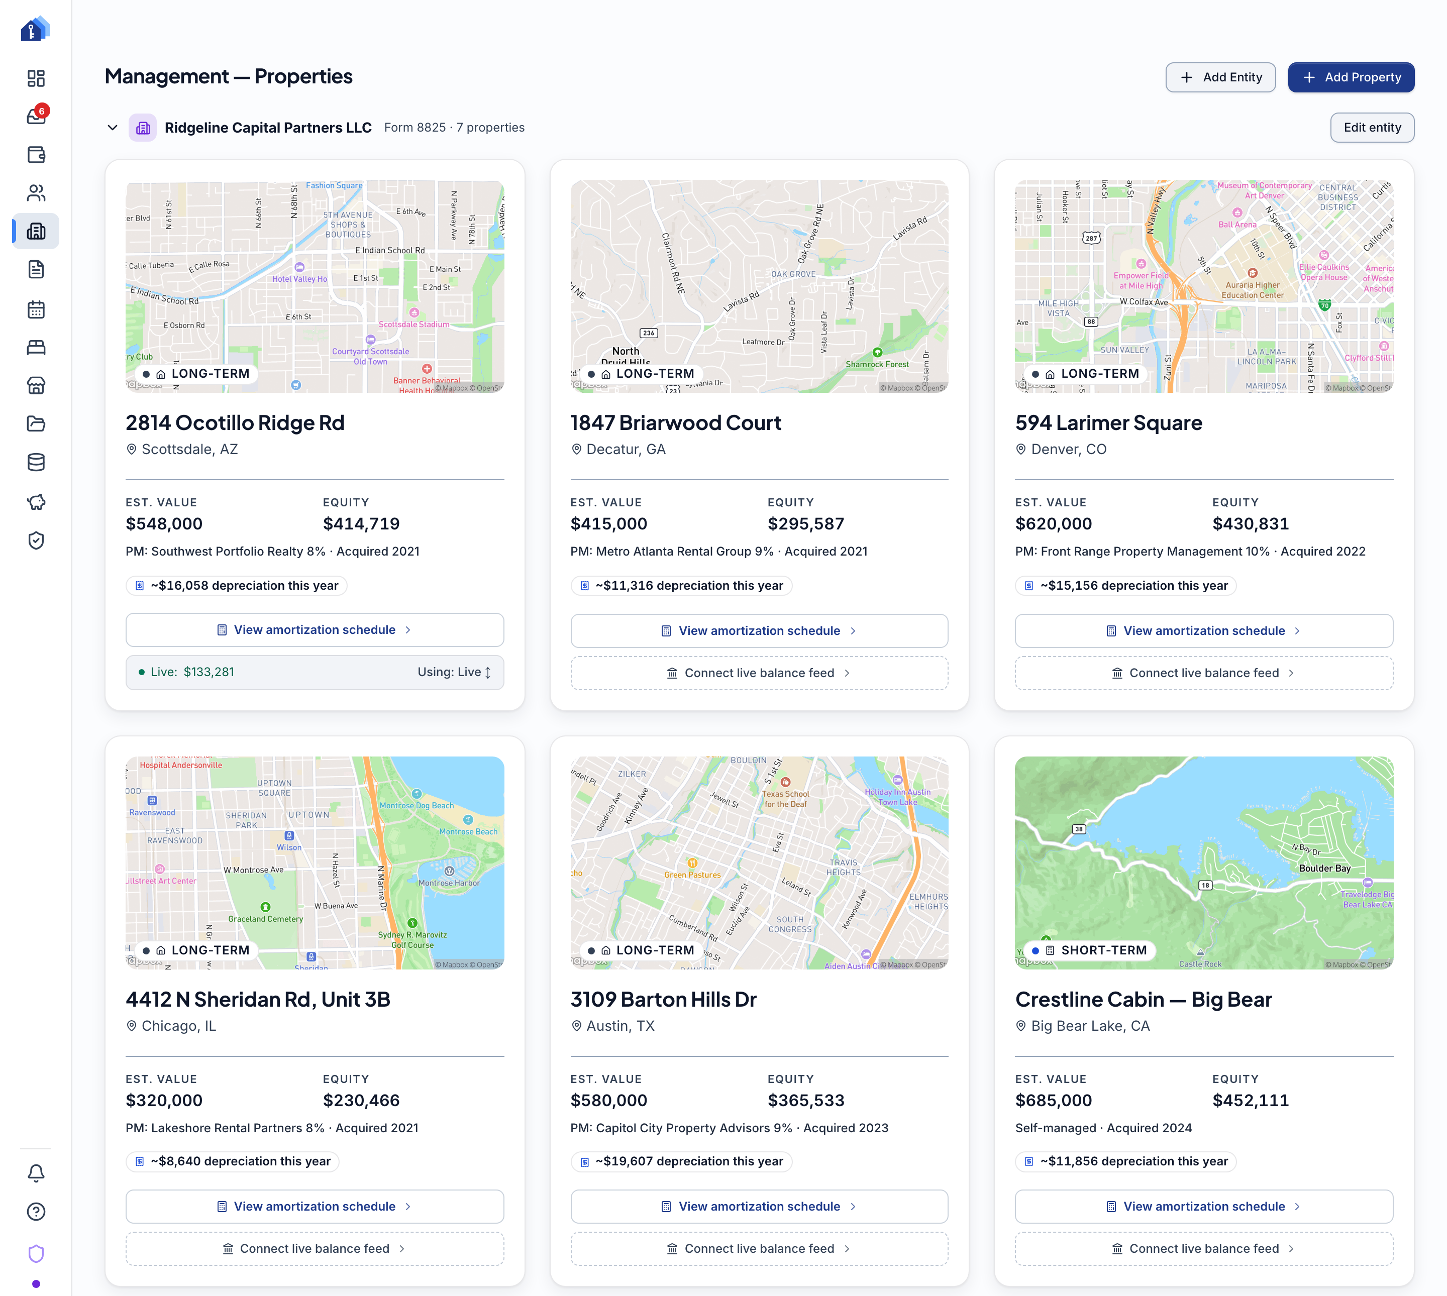Image resolution: width=1447 pixels, height=1296 pixels.
Task: Open the bed icon in sidebar
Action: pyautogui.click(x=36, y=348)
